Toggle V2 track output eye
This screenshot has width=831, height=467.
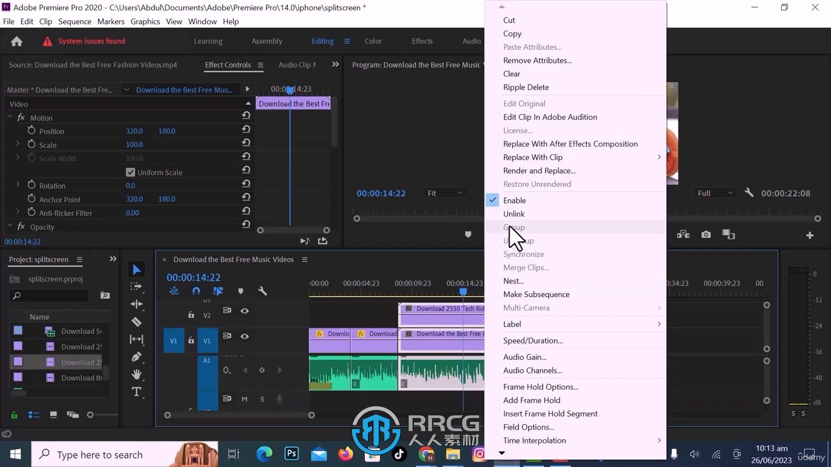coord(245,311)
